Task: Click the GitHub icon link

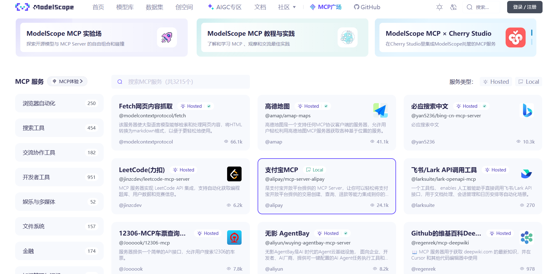Action: [356, 7]
